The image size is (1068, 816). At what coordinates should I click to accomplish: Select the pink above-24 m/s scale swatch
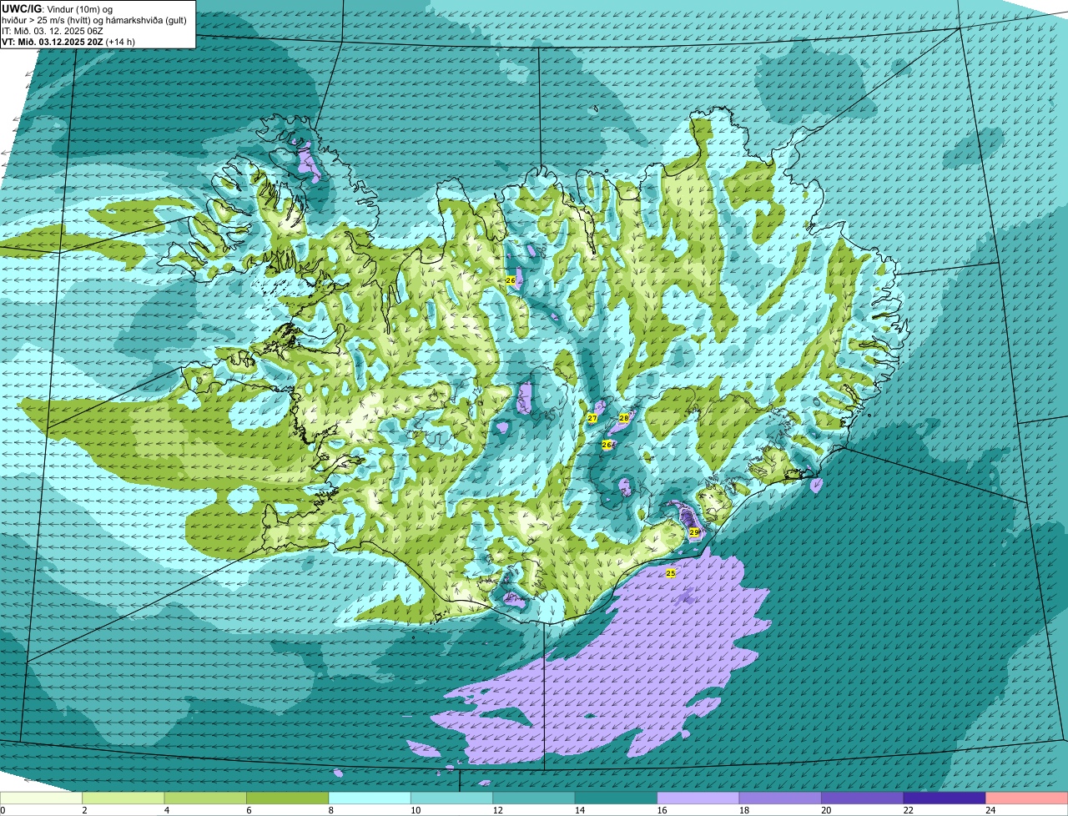(x=1027, y=798)
